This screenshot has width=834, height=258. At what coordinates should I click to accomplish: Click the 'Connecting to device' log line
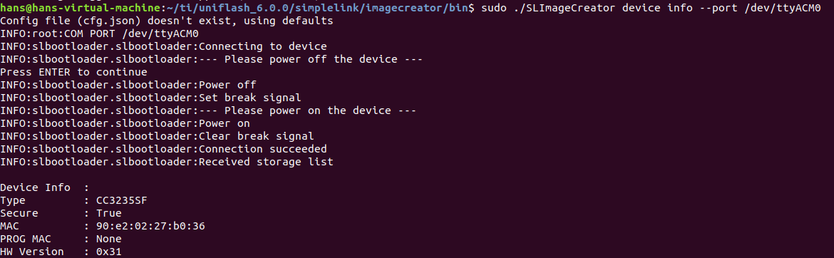coord(163,46)
